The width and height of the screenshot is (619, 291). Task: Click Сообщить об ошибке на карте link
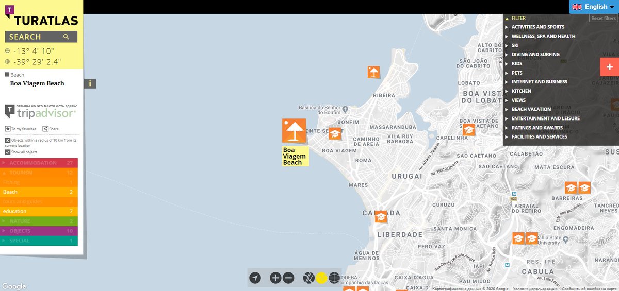590,289
